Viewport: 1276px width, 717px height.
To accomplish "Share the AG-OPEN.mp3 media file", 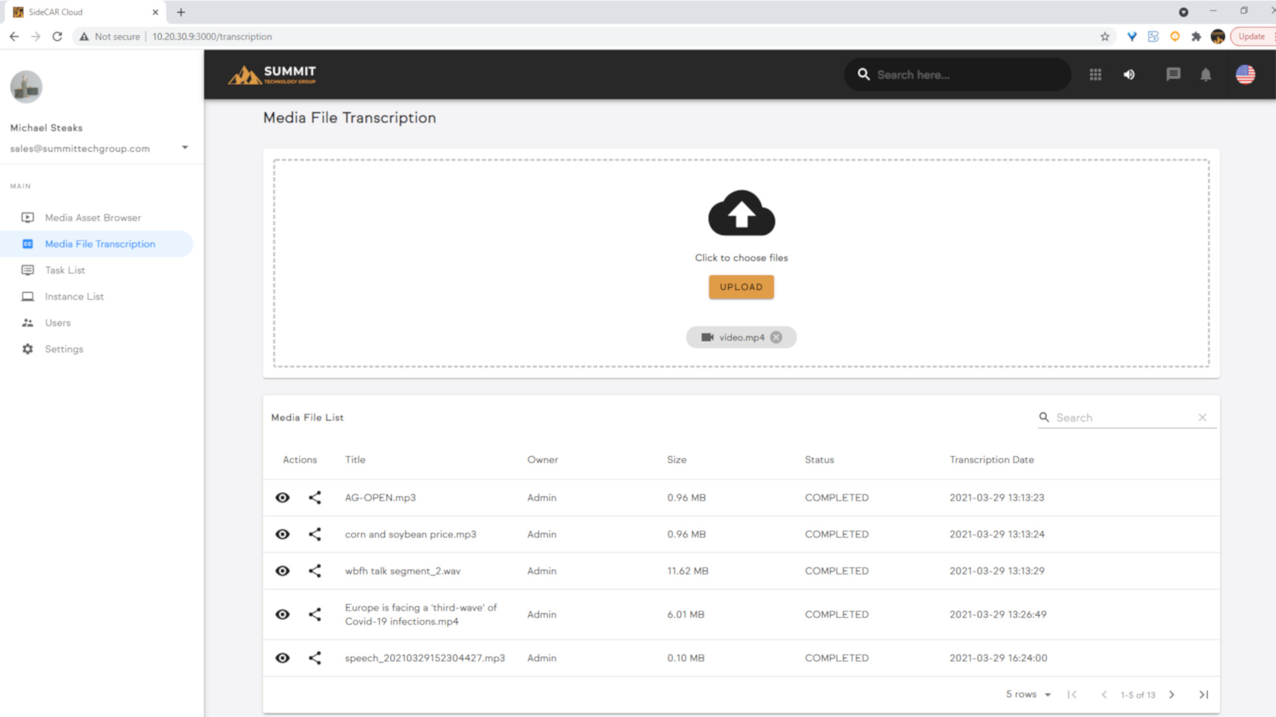I will tap(315, 497).
